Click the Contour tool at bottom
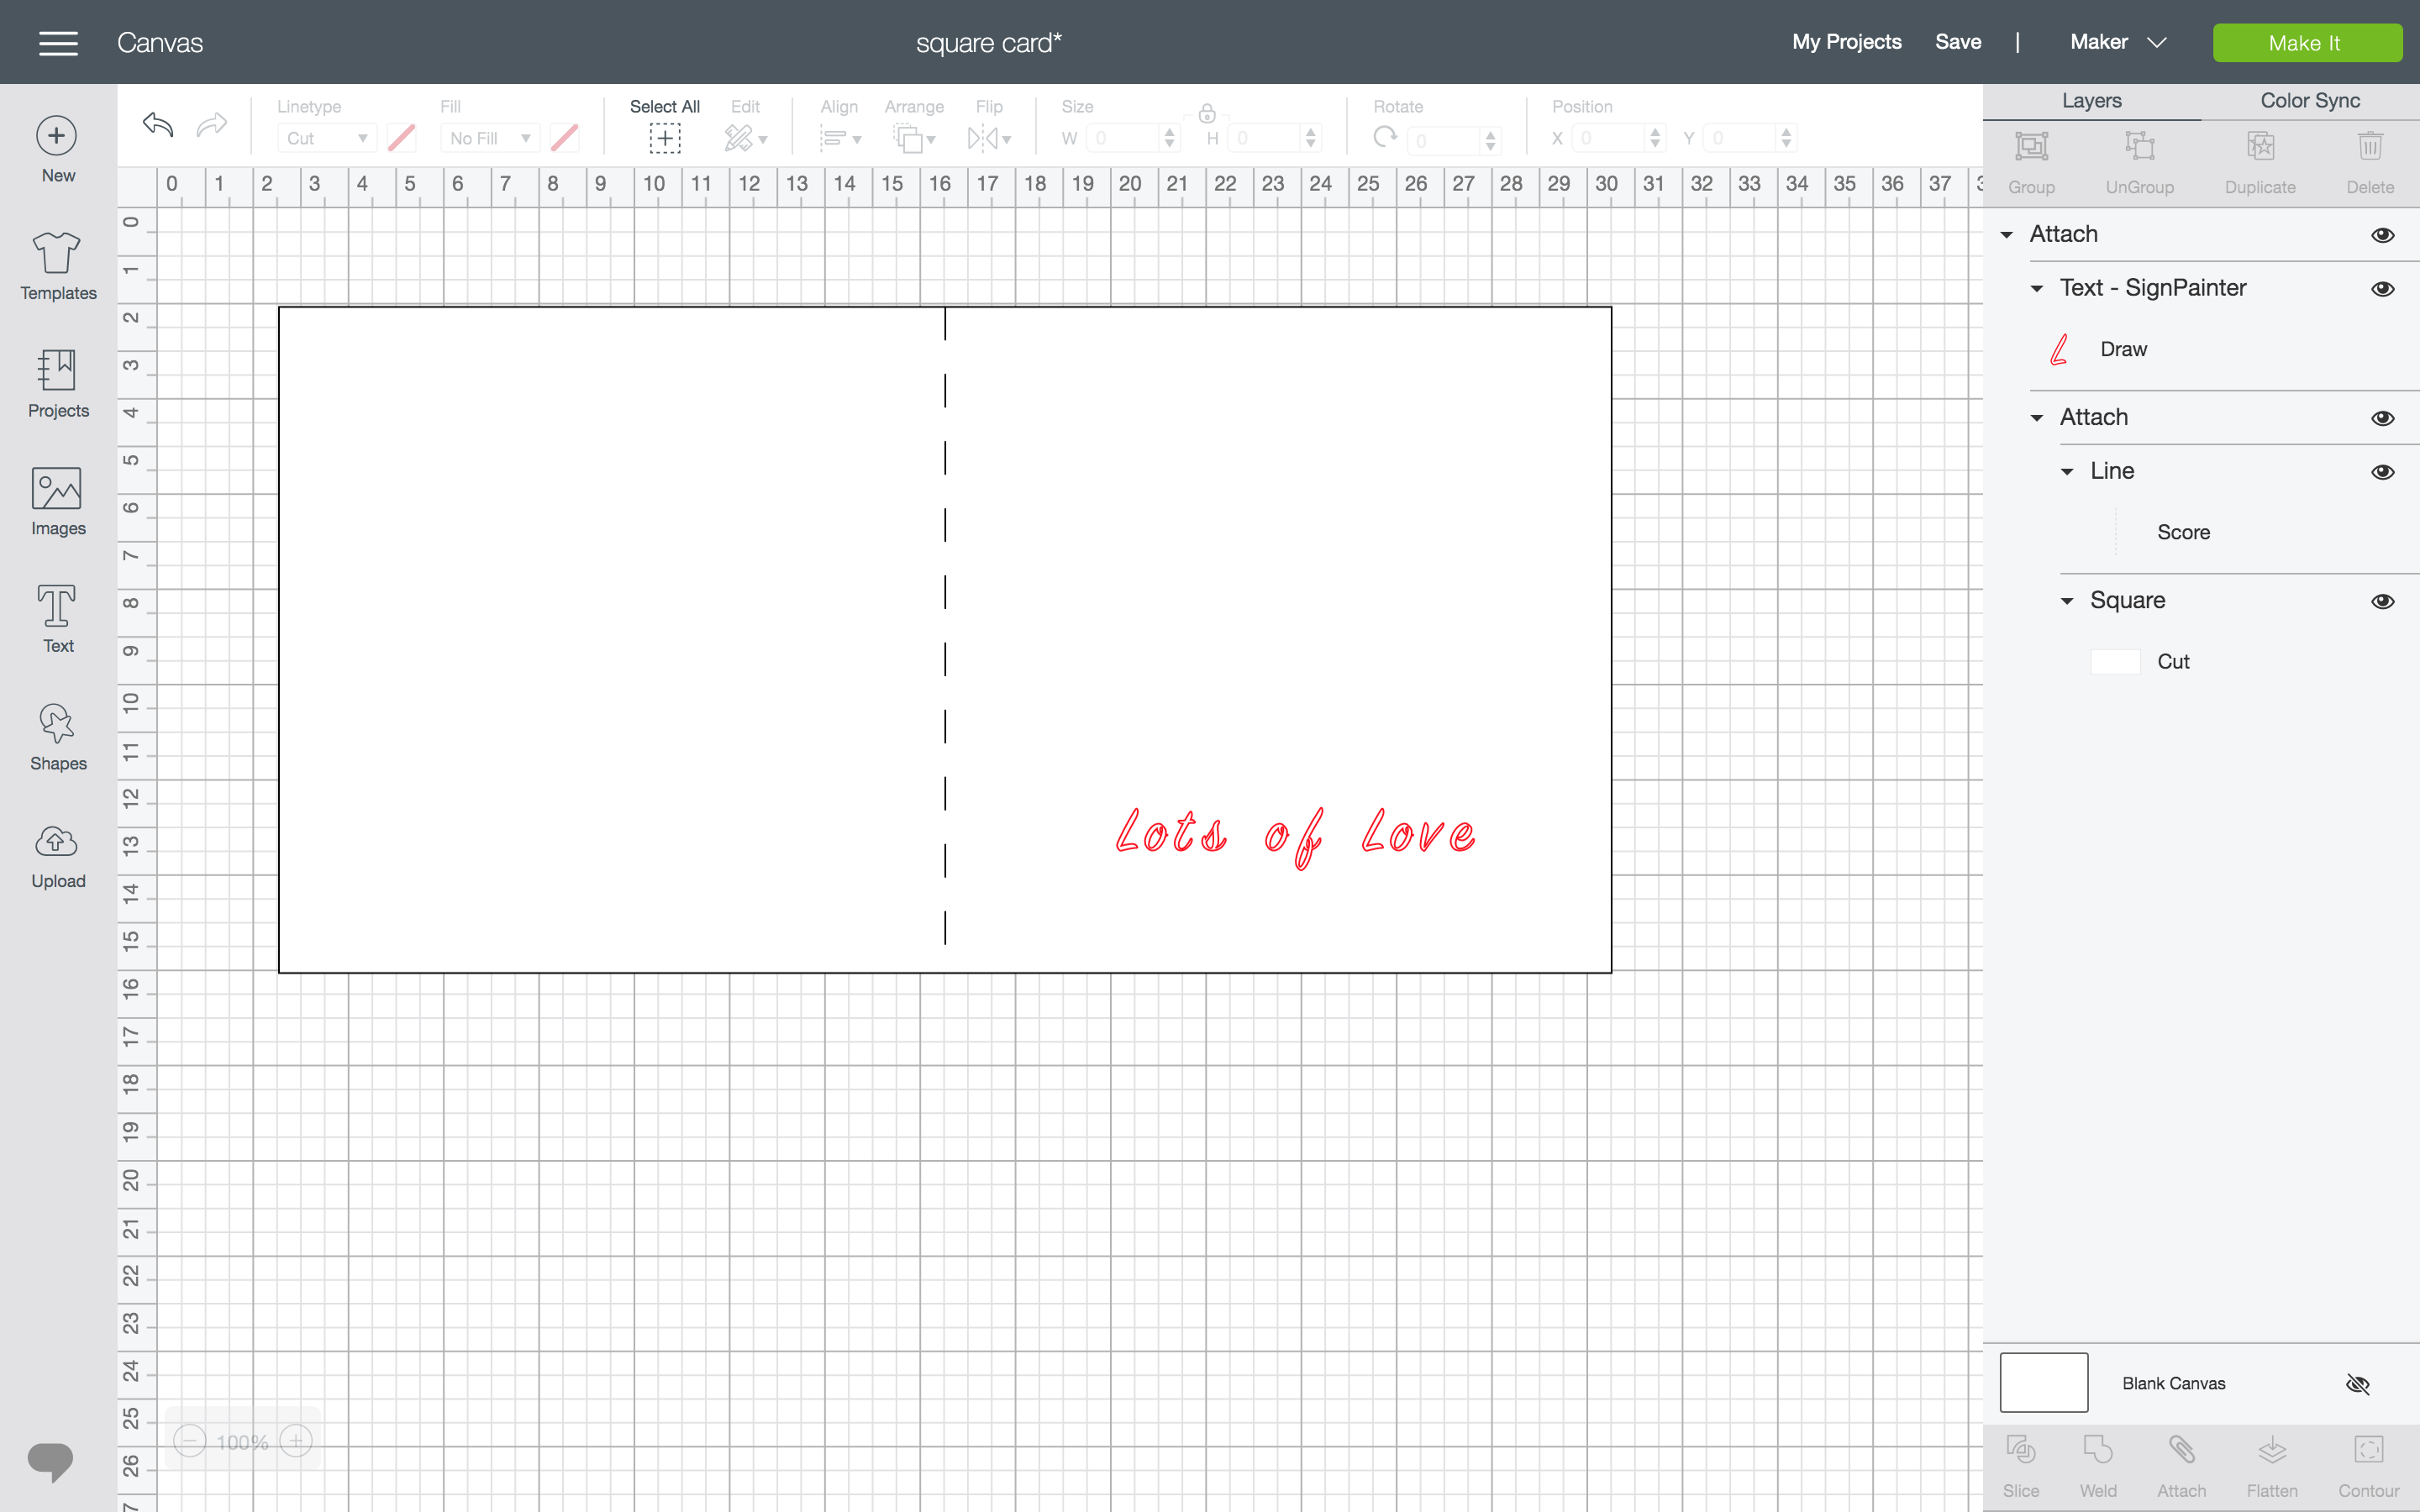Viewport: 2420px width, 1512px height. point(2366,1463)
